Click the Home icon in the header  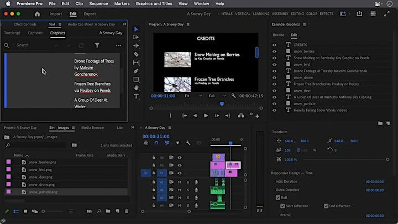[x=38, y=14]
